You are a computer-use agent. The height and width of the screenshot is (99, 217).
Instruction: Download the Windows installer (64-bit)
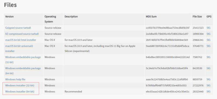(20, 91)
